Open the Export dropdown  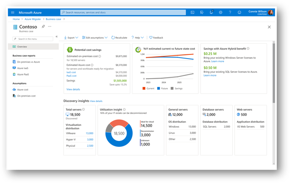point(71,38)
